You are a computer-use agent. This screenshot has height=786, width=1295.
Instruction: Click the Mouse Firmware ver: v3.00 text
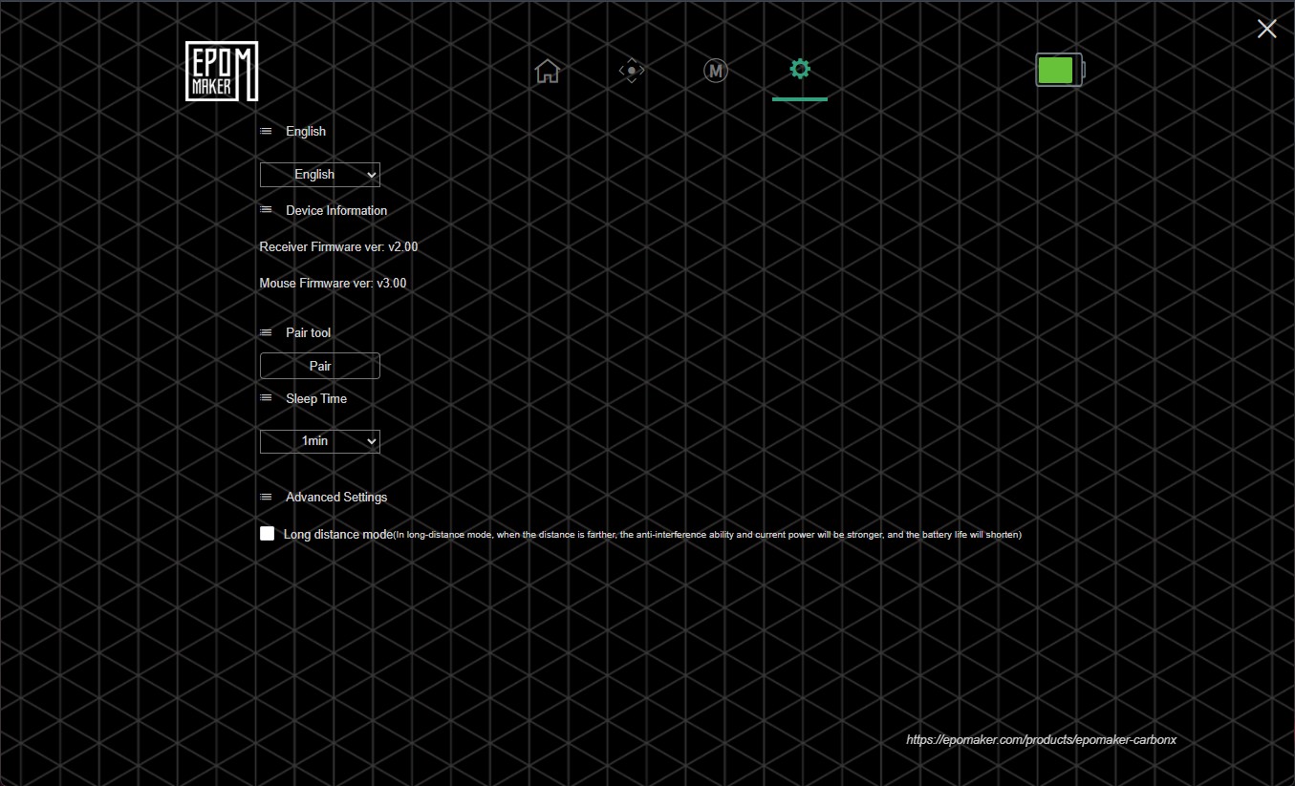[333, 283]
